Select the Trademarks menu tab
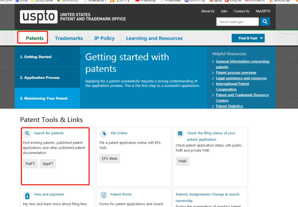 pos(69,38)
